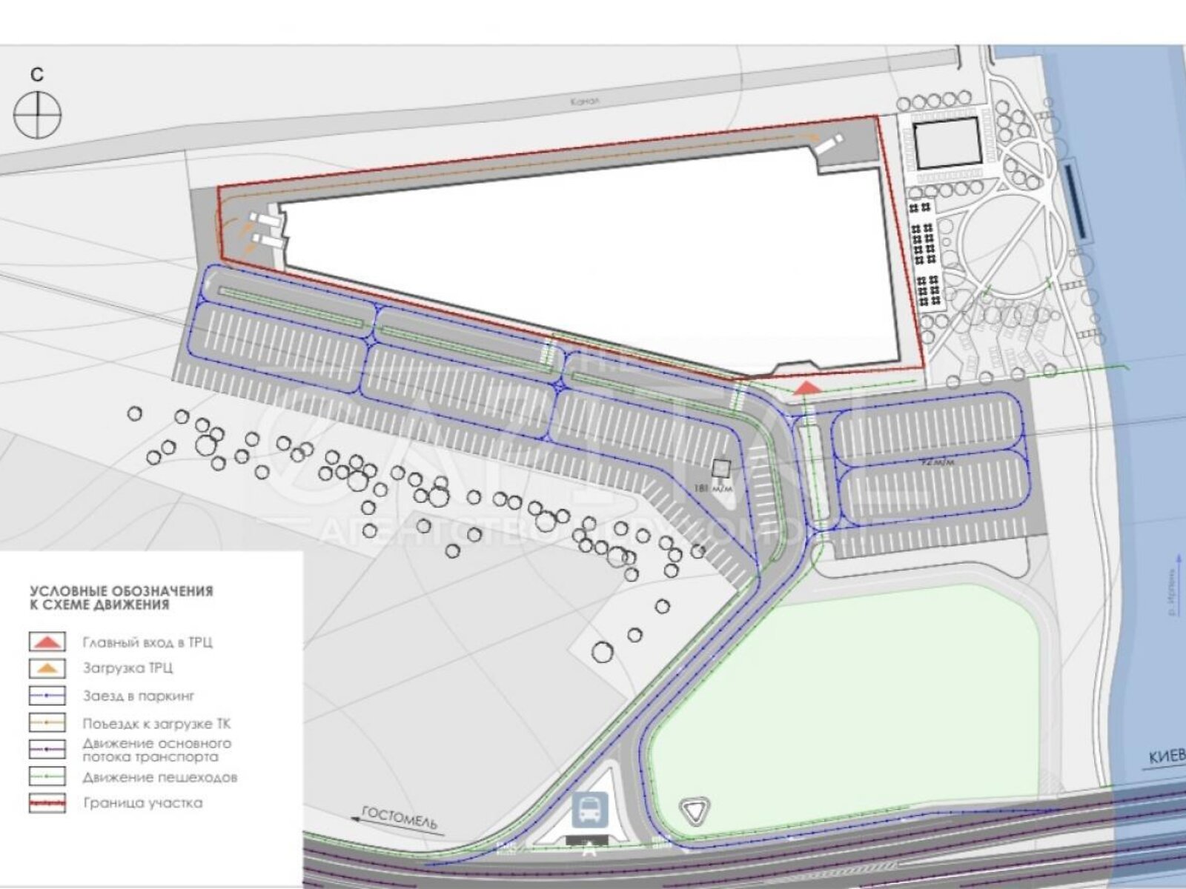Click the parking count label in the east lot
The width and height of the screenshot is (1186, 889).
[936, 462]
